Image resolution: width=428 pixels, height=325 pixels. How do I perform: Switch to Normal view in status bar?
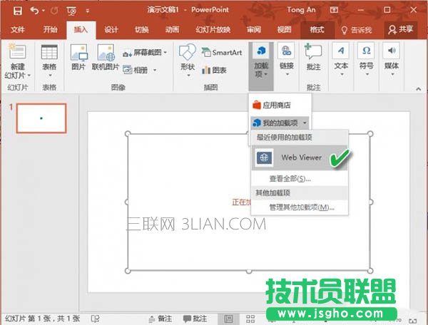[228, 319]
